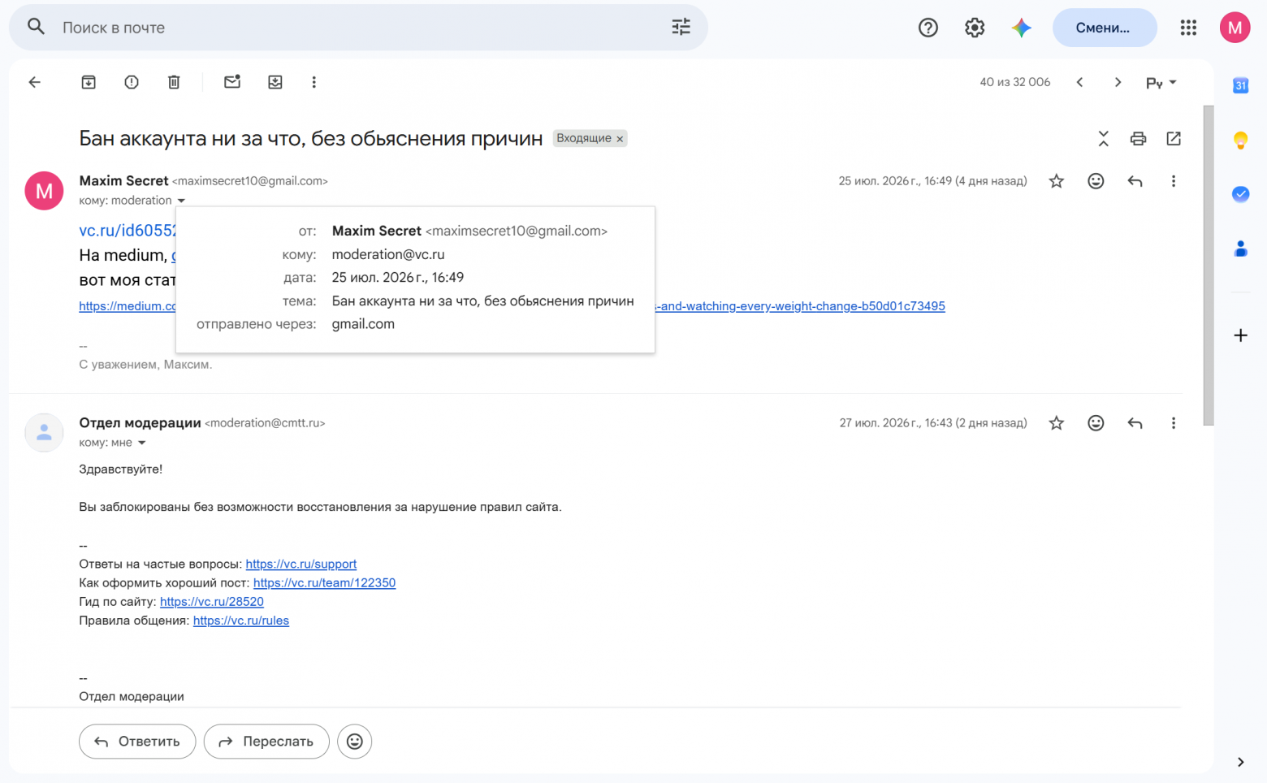Open conversation in new window
This screenshot has height=783, width=1267.
[1174, 139]
